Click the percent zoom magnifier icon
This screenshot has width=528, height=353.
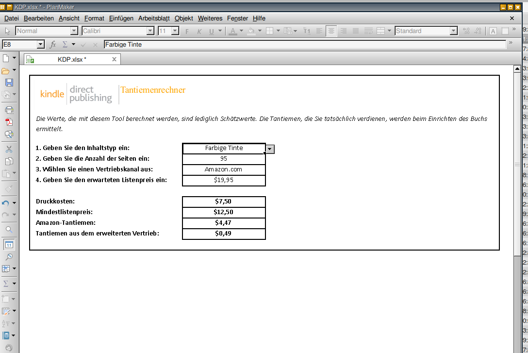click(9, 257)
